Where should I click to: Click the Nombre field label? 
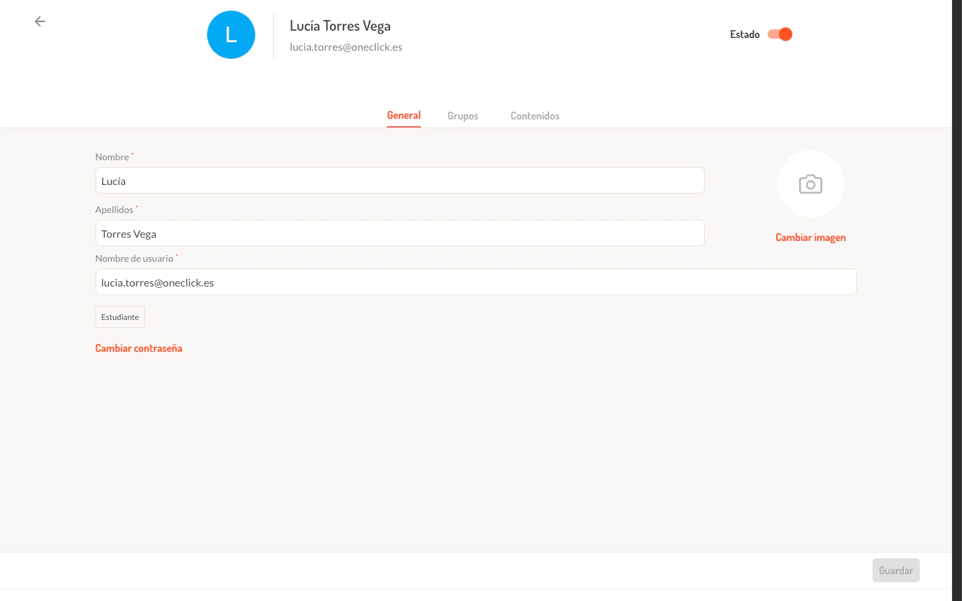pyautogui.click(x=112, y=157)
